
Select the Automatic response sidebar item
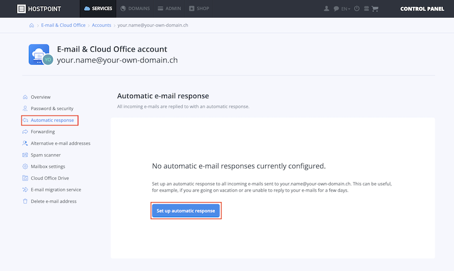coord(49,120)
